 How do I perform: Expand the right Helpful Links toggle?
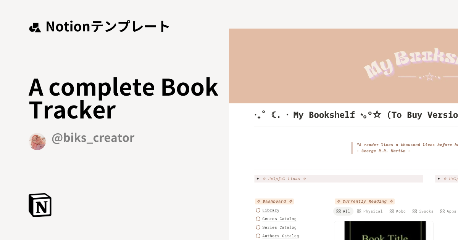coord(439,179)
